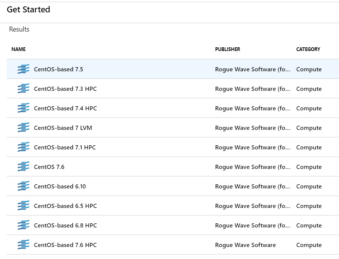
Task: Sort by the PUBLISHER column header
Action: (x=228, y=49)
